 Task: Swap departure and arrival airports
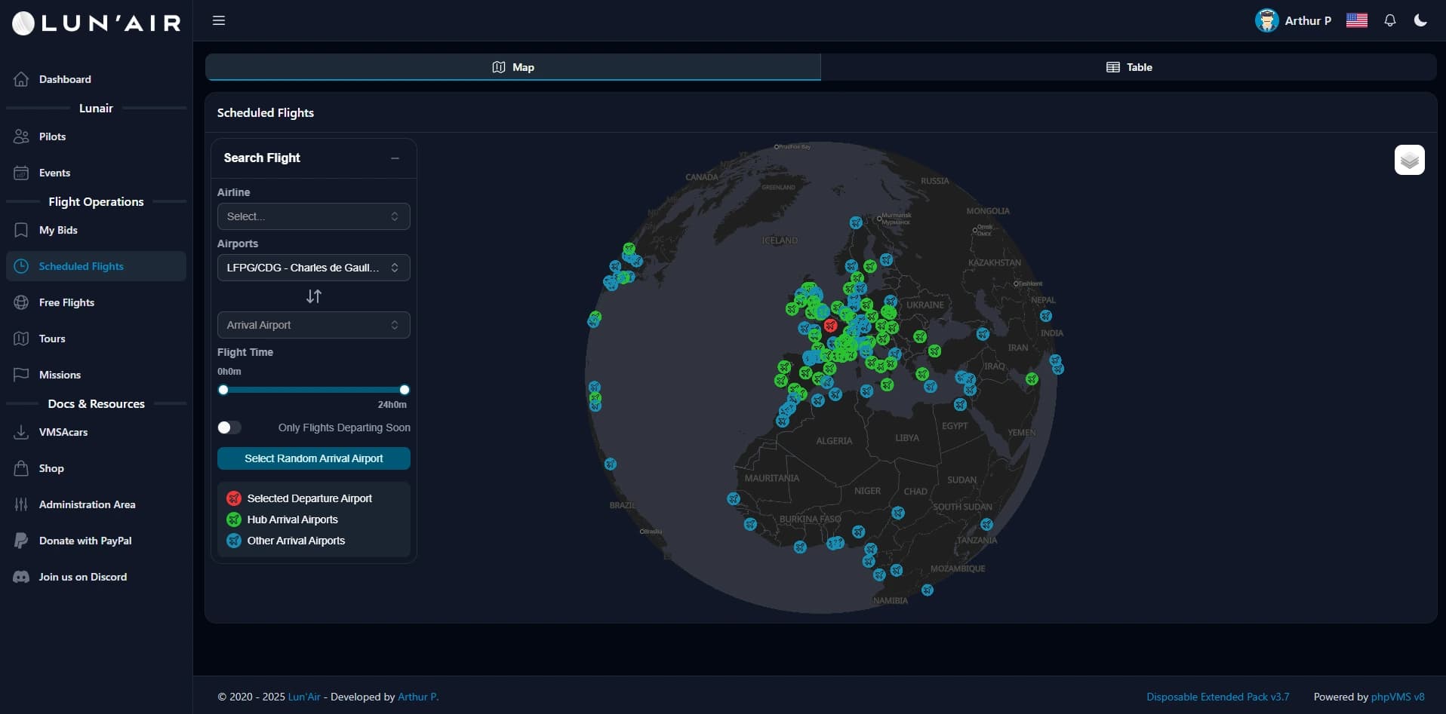pos(314,296)
